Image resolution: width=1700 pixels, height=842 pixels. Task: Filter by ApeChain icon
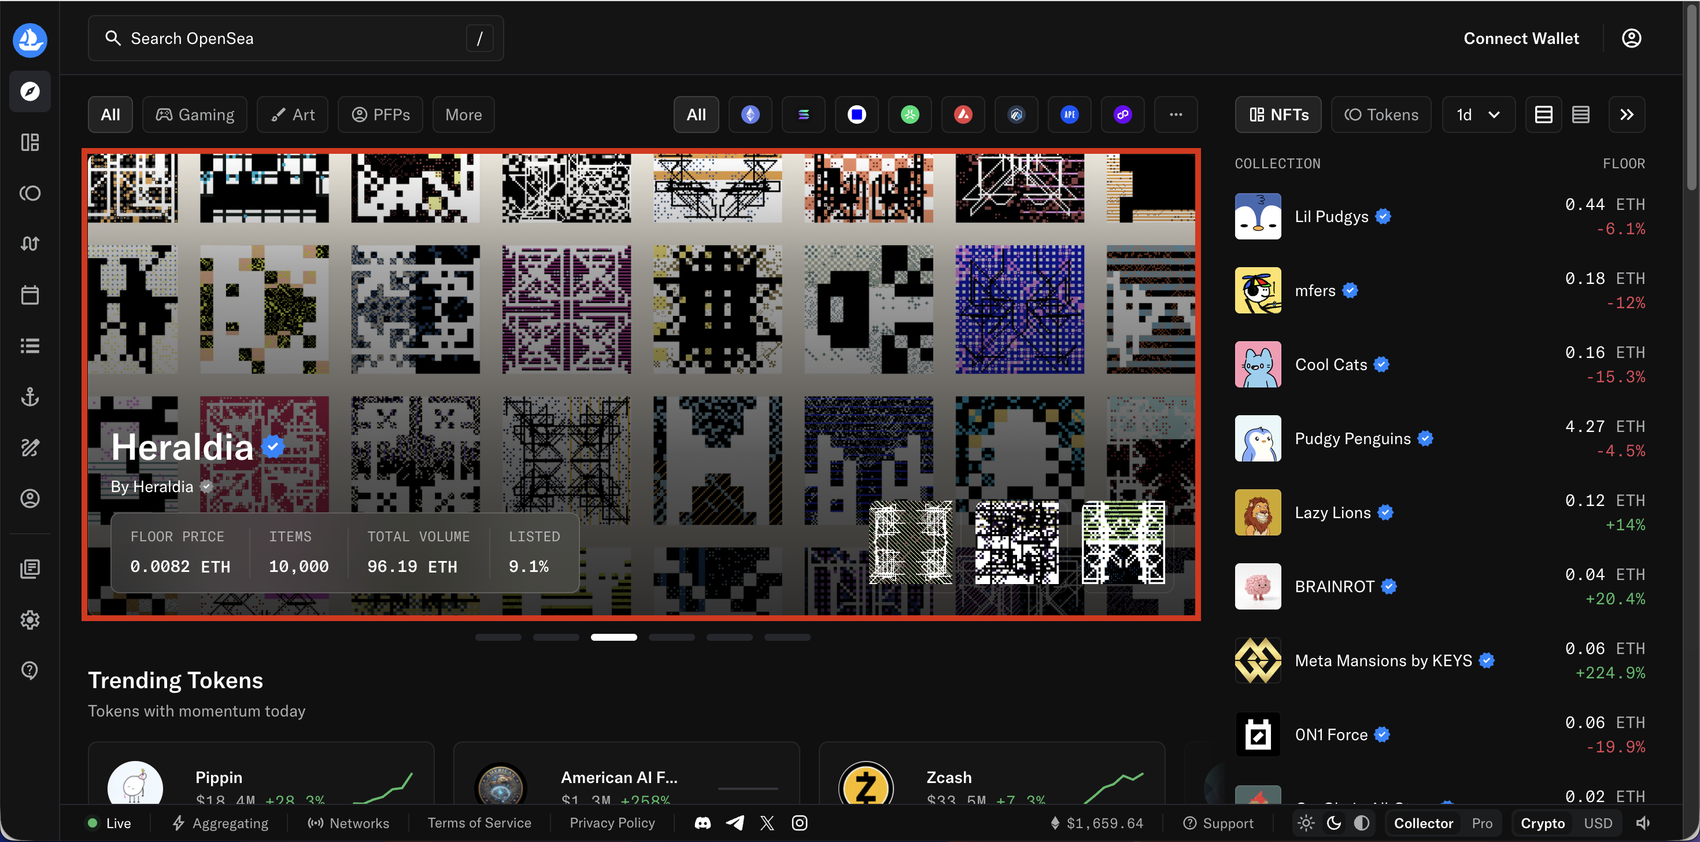[1069, 115]
